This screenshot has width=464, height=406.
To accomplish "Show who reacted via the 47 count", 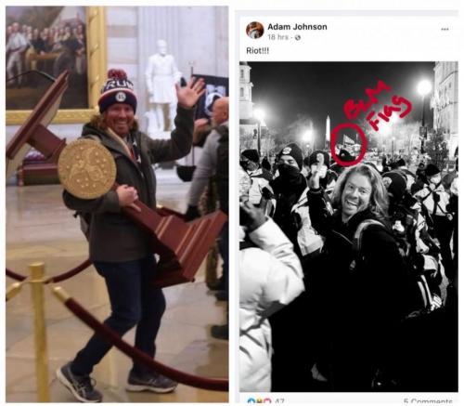I will coord(279,402).
